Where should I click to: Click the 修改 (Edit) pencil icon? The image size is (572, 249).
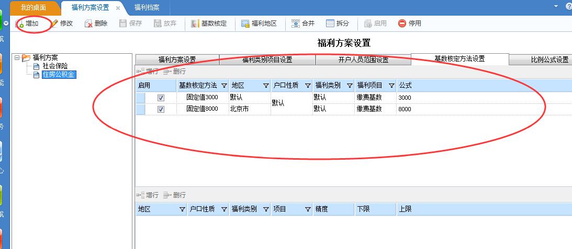54,24
